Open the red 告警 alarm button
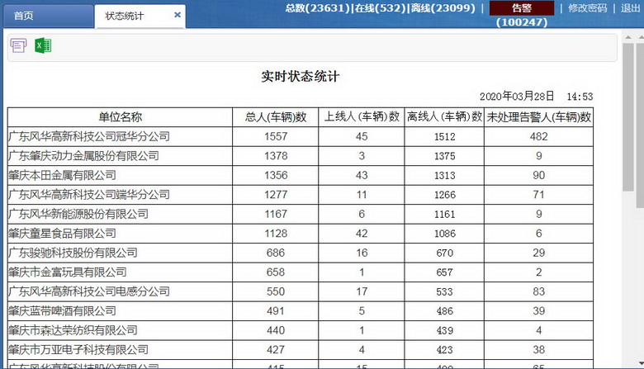Viewport: 644px width, 369px height. pyautogui.click(x=521, y=8)
